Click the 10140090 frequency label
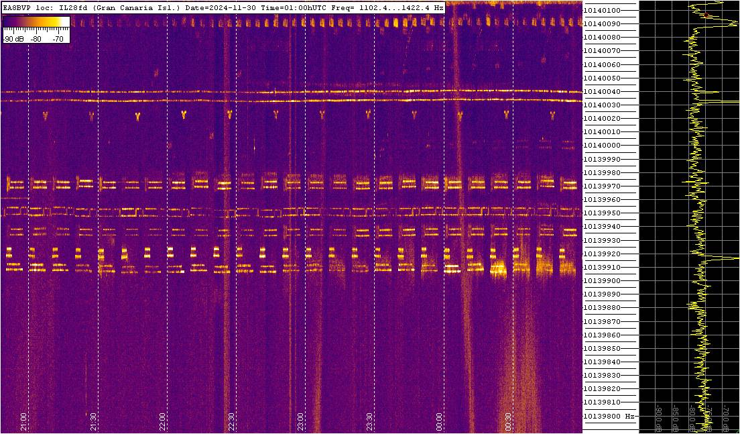This screenshot has width=740, height=434. tap(602, 23)
